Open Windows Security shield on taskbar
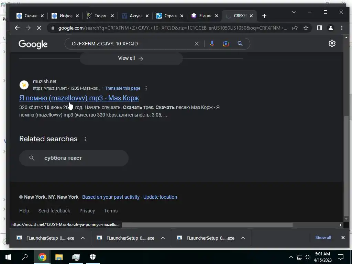Image resolution: width=352 pixels, height=264 pixels. pos(93,257)
